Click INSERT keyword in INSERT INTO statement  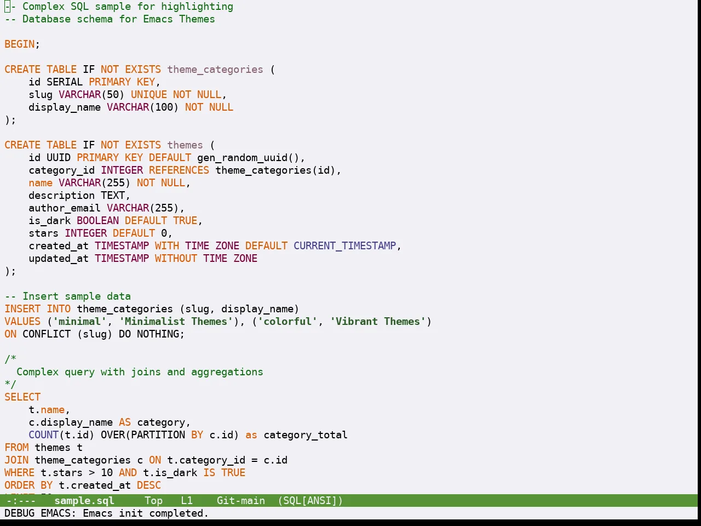coord(22,309)
